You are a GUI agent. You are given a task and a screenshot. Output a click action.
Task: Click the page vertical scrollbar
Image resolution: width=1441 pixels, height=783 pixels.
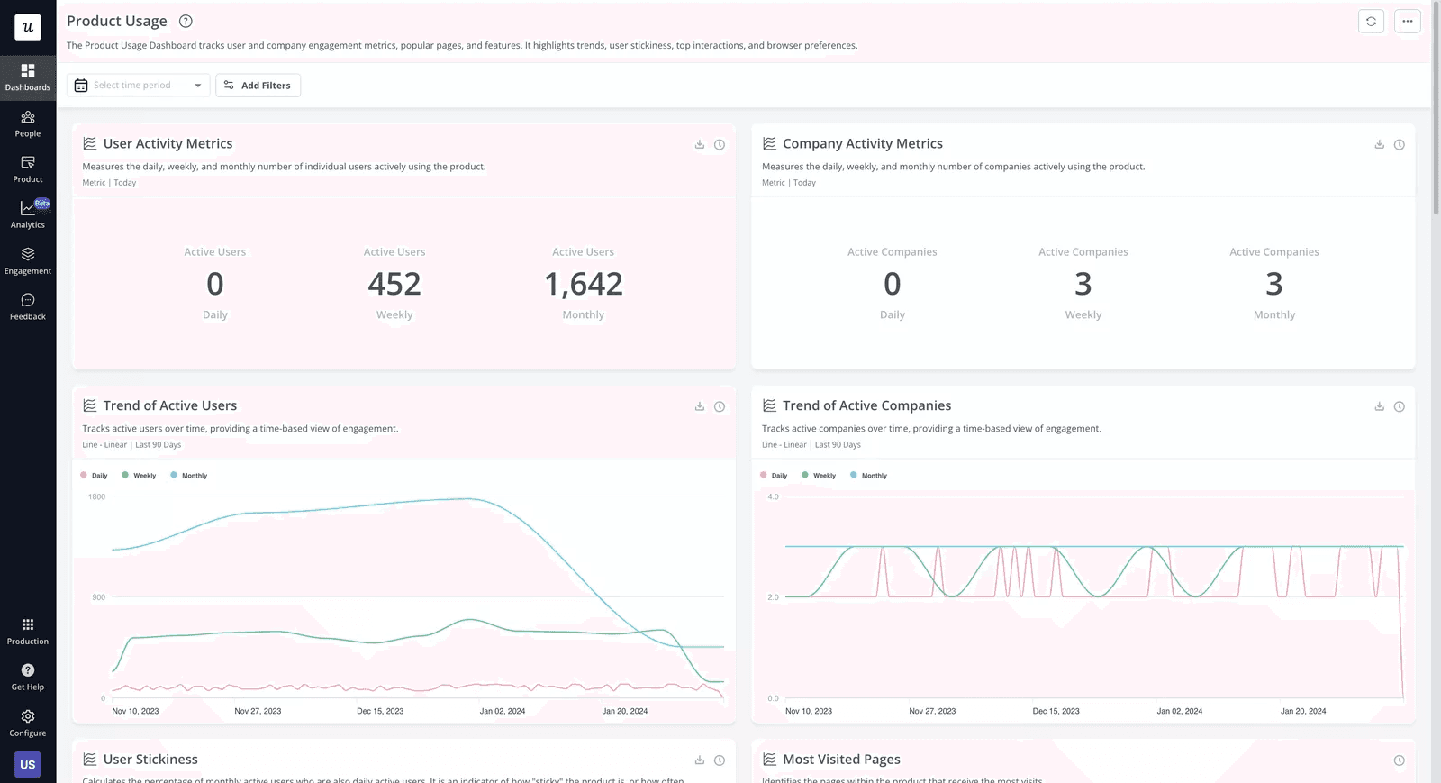[x=1436, y=108]
